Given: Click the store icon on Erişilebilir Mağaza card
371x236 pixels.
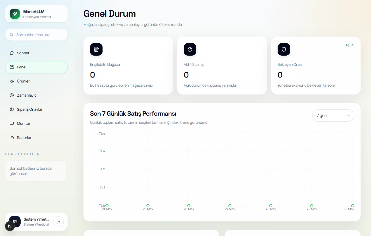Looking at the screenshot, I should point(96,49).
